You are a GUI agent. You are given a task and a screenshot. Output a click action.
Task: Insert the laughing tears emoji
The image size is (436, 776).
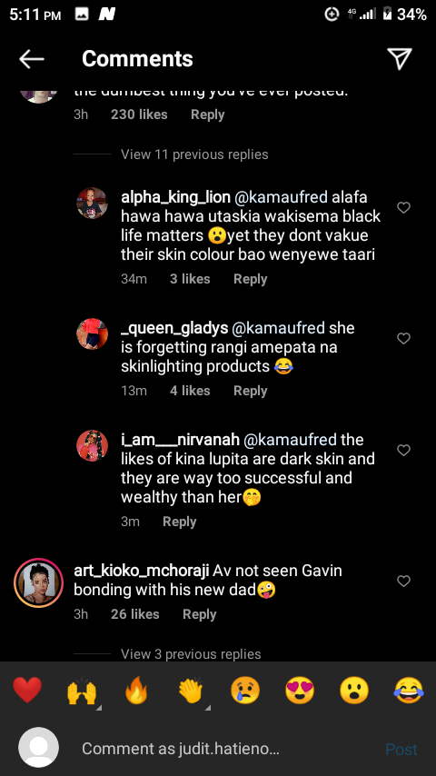coord(409,691)
